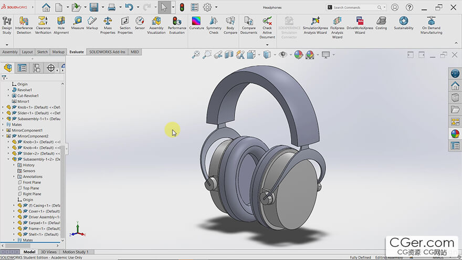Expand the Cut-Revolve1 feature
This screenshot has height=260, width=462.
pos(8,96)
